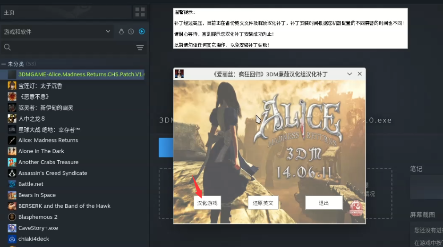Toggle the Linux penguin filter icon
This screenshot has width=443, height=247.
[121, 32]
